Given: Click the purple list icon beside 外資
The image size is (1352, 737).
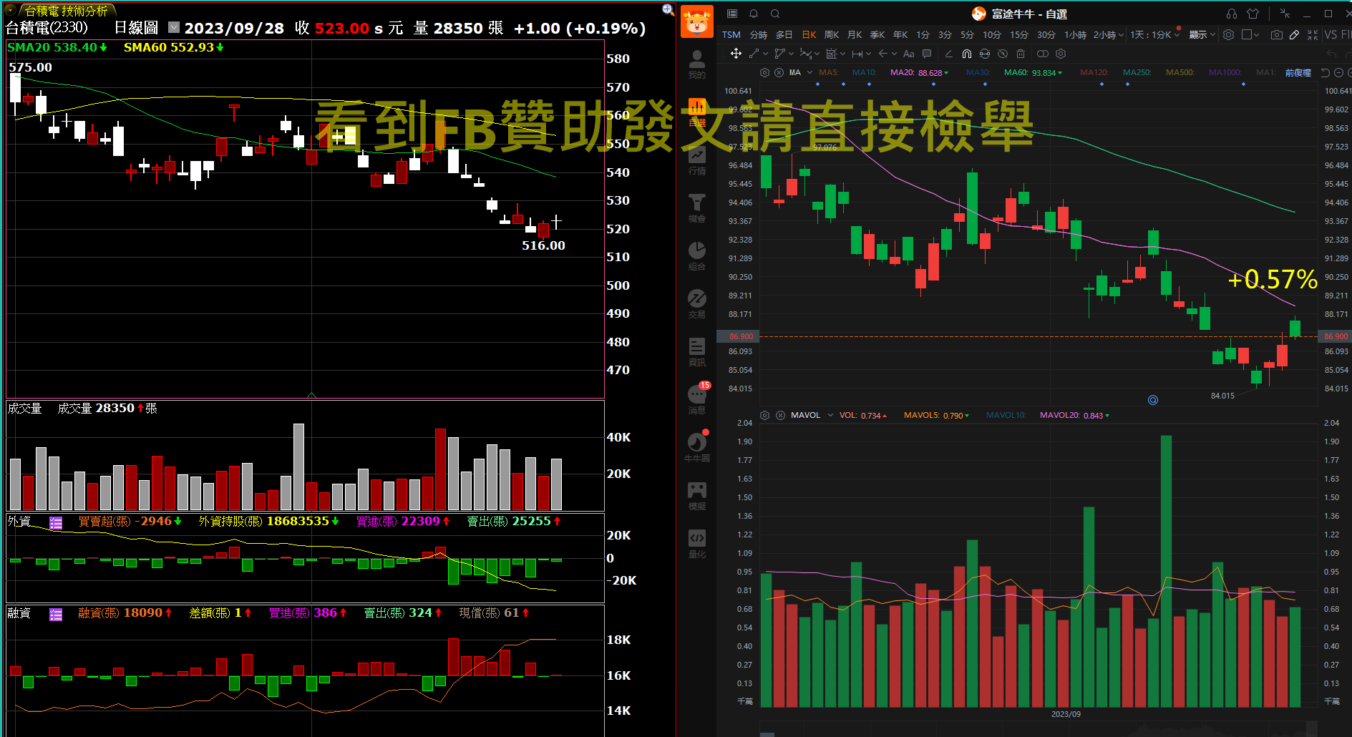Looking at the screenshot, I should [56, 523].
